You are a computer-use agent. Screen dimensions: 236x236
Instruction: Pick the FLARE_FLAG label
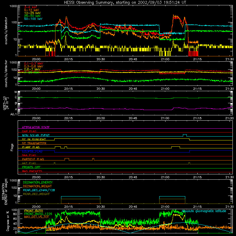[x=31, y=147]
